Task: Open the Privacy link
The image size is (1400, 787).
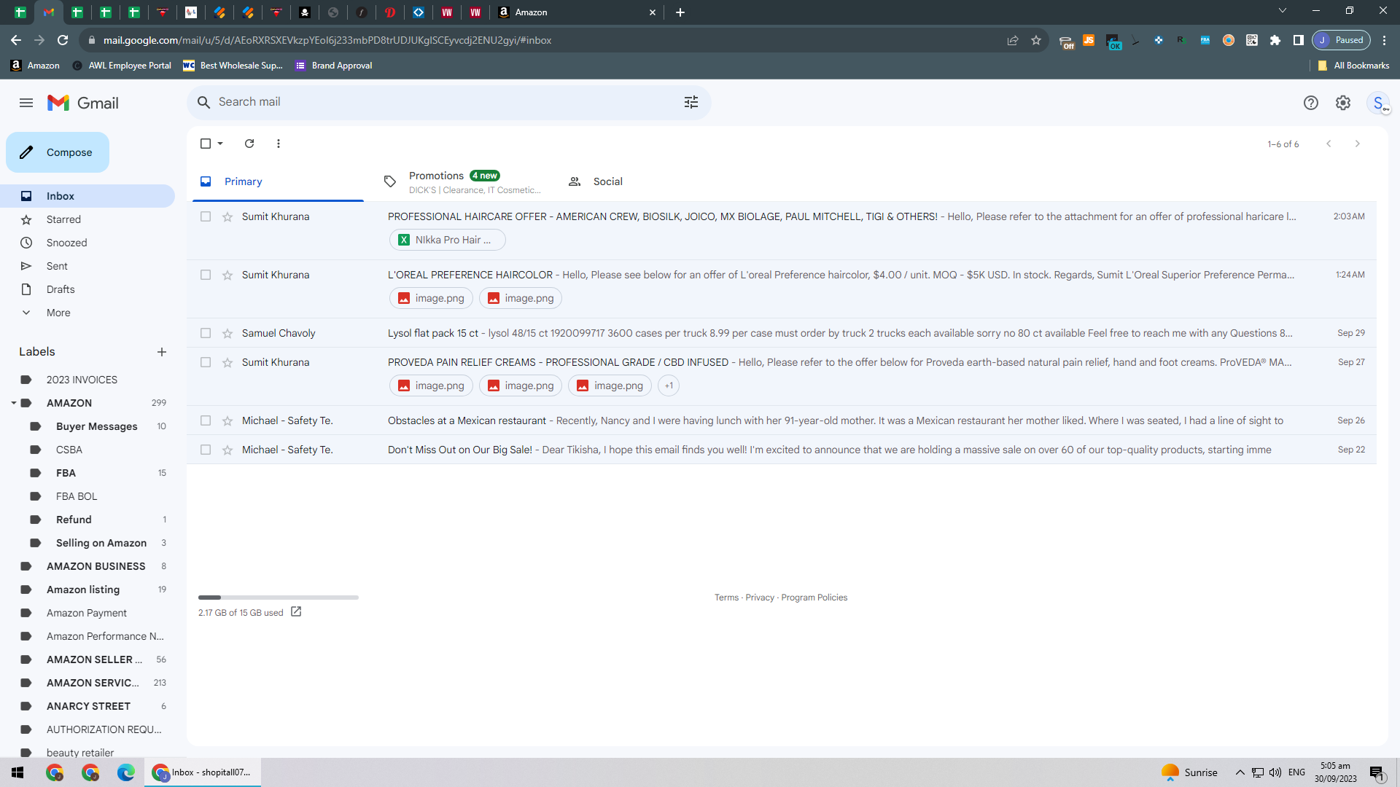Action: (x=760, y=598)
